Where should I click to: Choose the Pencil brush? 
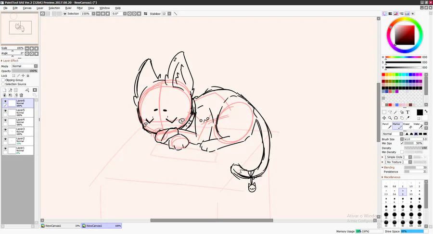click(x=387, y=125)
